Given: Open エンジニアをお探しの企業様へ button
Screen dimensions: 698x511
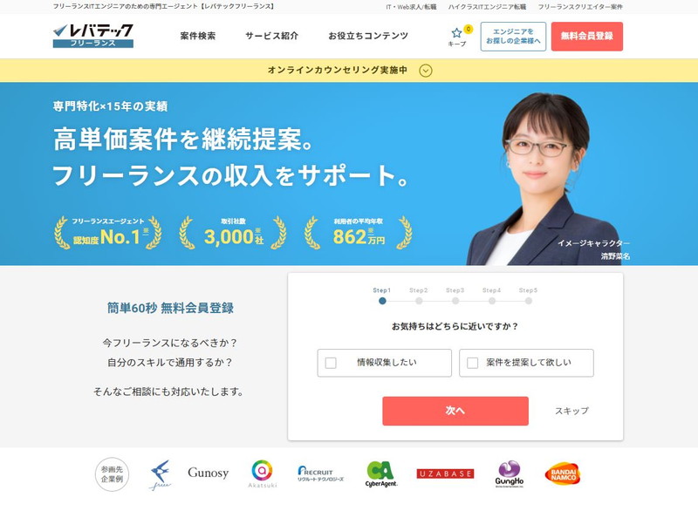Looking at the screenshot, I should [513, 36].
